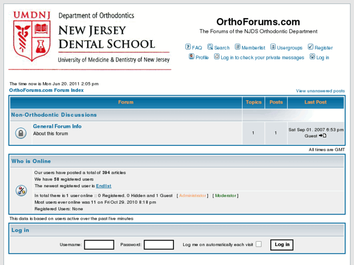The height and width of the screenshot is (265, 354).
Task: Open the Memberlist link
Action: click(253, 48)
